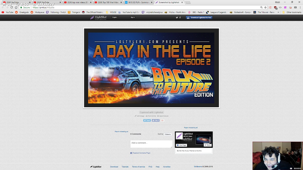The image size is (303, 170).
Task: Click the Tweet share button
Action: tap(147, 120)
